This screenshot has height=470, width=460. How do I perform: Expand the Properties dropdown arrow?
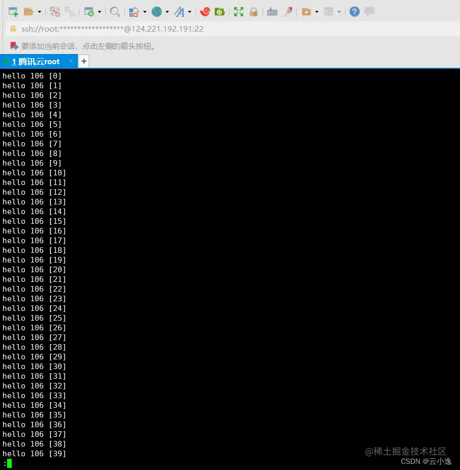click(100, 12)
